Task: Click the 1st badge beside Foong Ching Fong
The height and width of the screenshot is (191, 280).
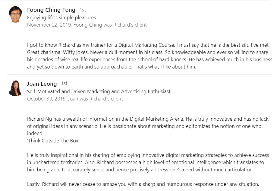Action: pyautogui.click(x=83, y=10)
